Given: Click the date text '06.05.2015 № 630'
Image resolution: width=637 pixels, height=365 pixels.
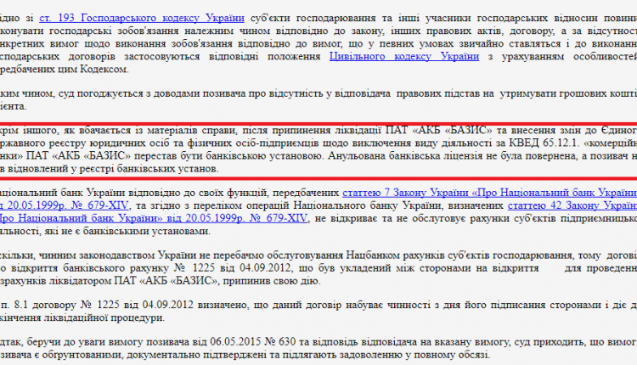Looking at the screenshot, I should click(x=253, y=342).
